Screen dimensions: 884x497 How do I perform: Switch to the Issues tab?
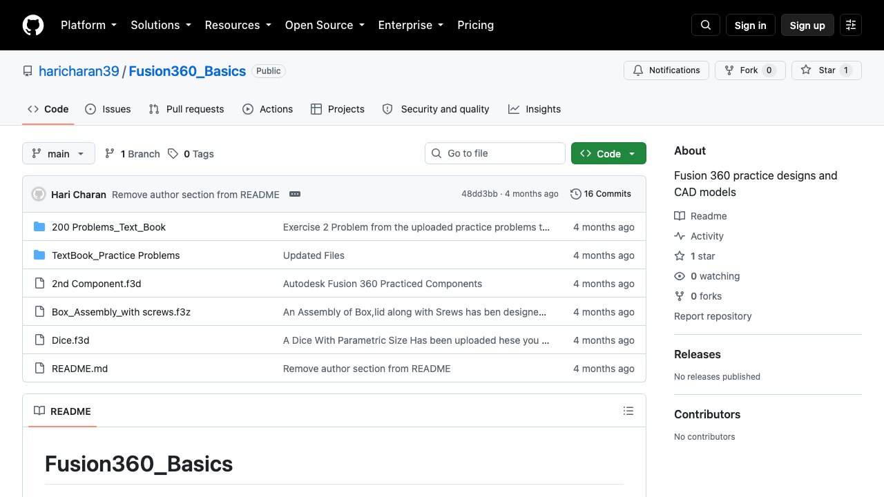108,109
